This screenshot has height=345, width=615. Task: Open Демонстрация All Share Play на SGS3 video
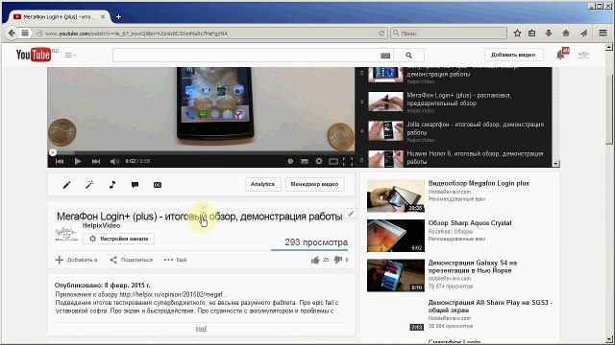pyautogui.click(x=490, y=307)
